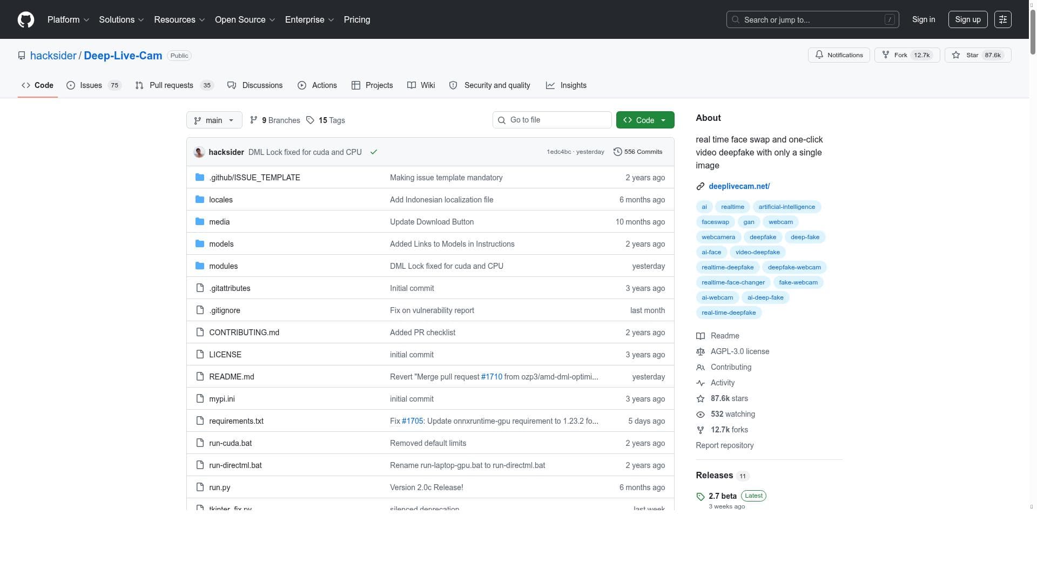This screenshot has height=583, width=1037.
Task: Open the #1705 issue link
Action: point(413,421)
